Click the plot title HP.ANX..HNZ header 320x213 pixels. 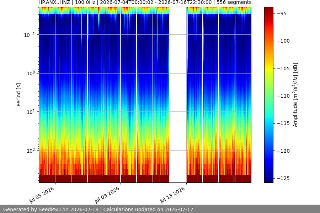pos(145,2)
